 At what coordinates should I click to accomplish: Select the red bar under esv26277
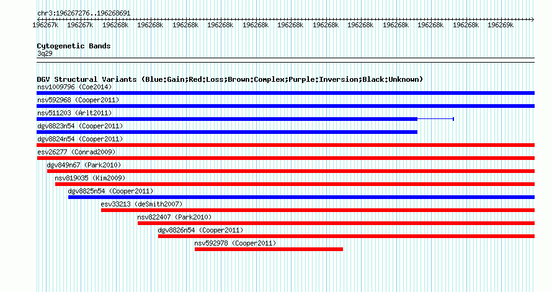[286, 158]
